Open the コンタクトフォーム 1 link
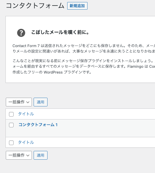 coord(38,125)
